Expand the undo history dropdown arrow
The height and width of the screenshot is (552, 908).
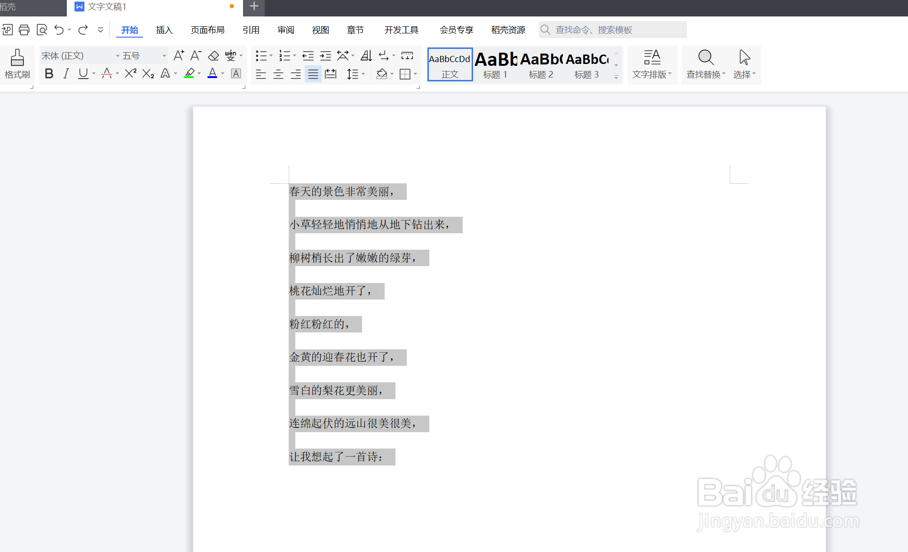[x=69, y=30]
